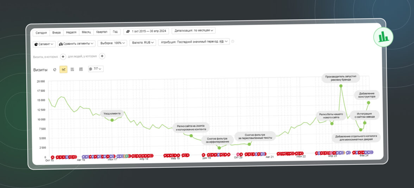Click the Визиты chart title
414x188 pixels.
pos(40,70)
